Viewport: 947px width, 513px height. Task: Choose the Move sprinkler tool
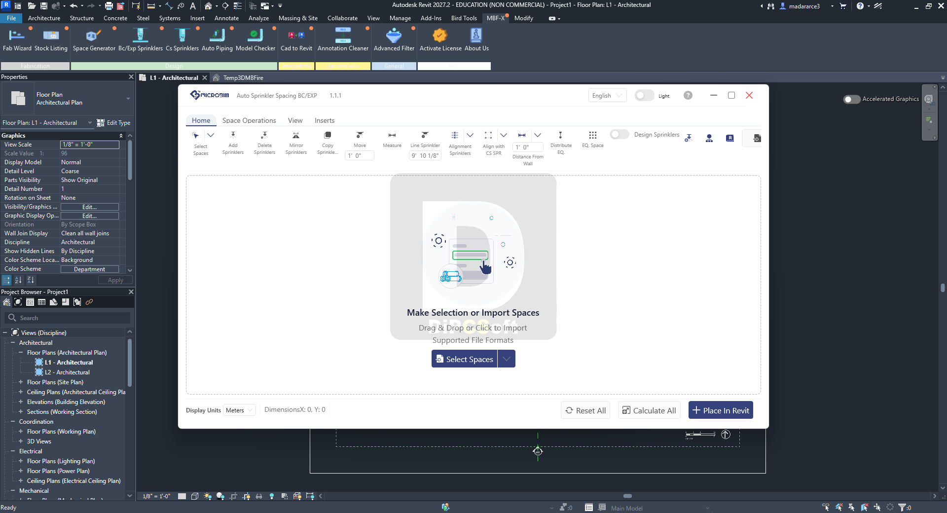(x=360, y=139)
